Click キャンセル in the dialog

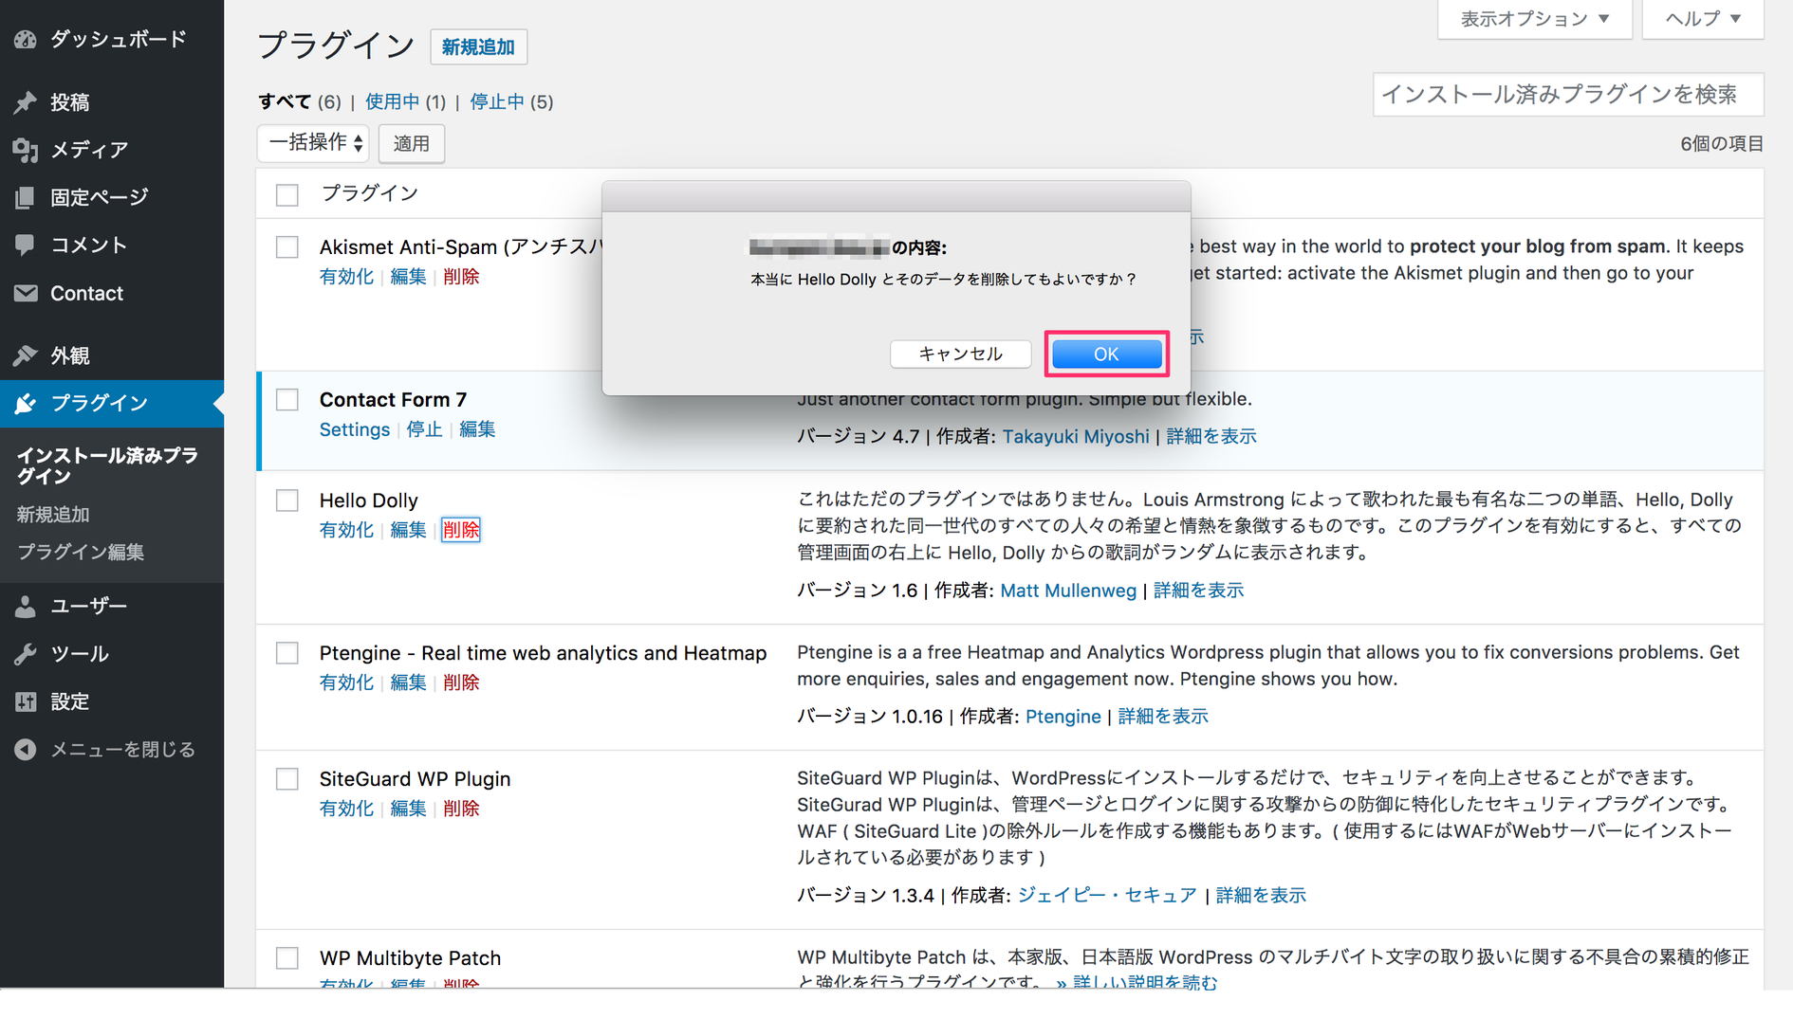960,355
